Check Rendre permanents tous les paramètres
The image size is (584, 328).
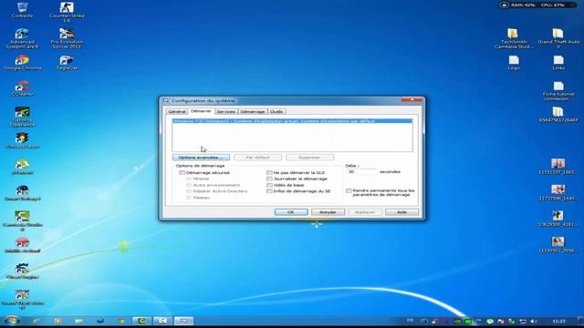pos(349,190)
